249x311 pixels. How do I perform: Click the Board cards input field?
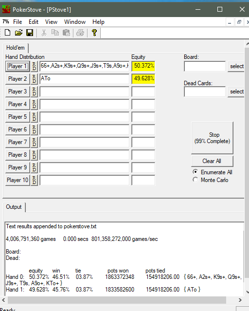point(205,66)
